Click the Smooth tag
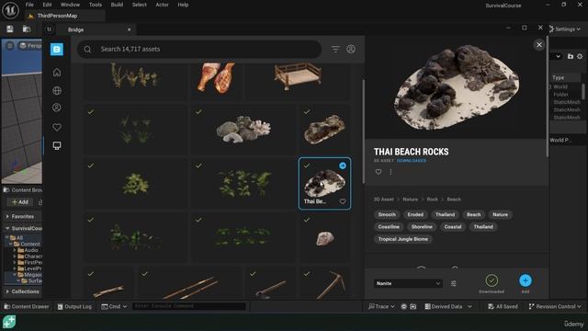This screenshot has height=331, width=588. (387, 214)
